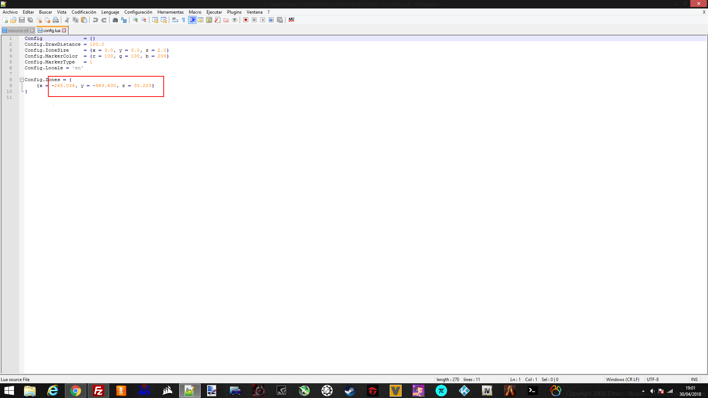Open the Replace dialog icon
Screen dimensions: 708x398
pos(124,20)
